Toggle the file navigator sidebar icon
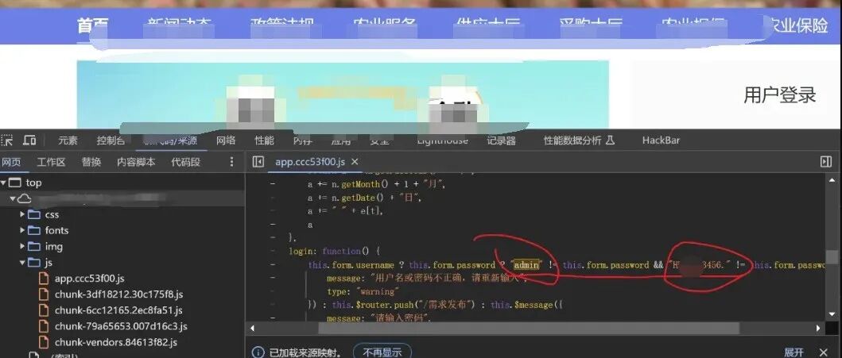 258,161
